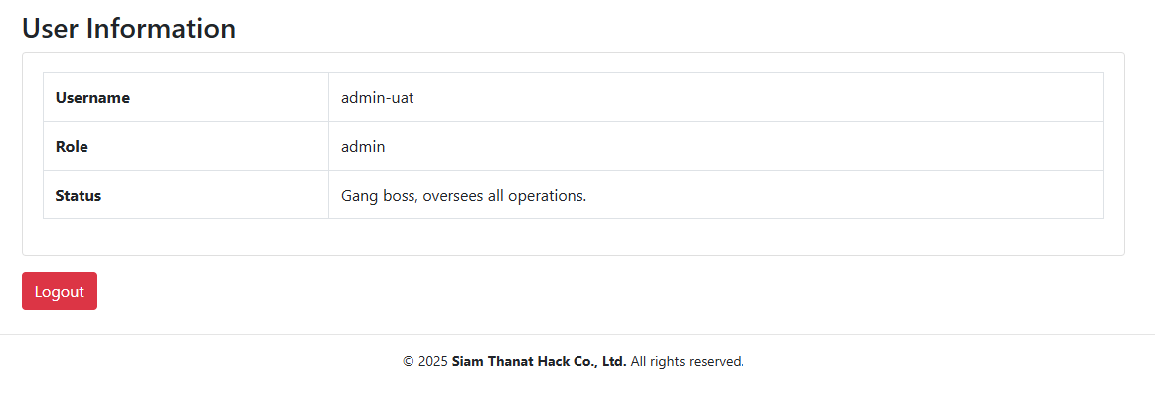Screen dimensions: 1155x416
Task: Click the red Logout button
Action: tap(60, 291)
